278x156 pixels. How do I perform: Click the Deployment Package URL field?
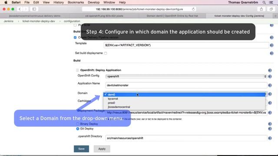pos(186,113)
